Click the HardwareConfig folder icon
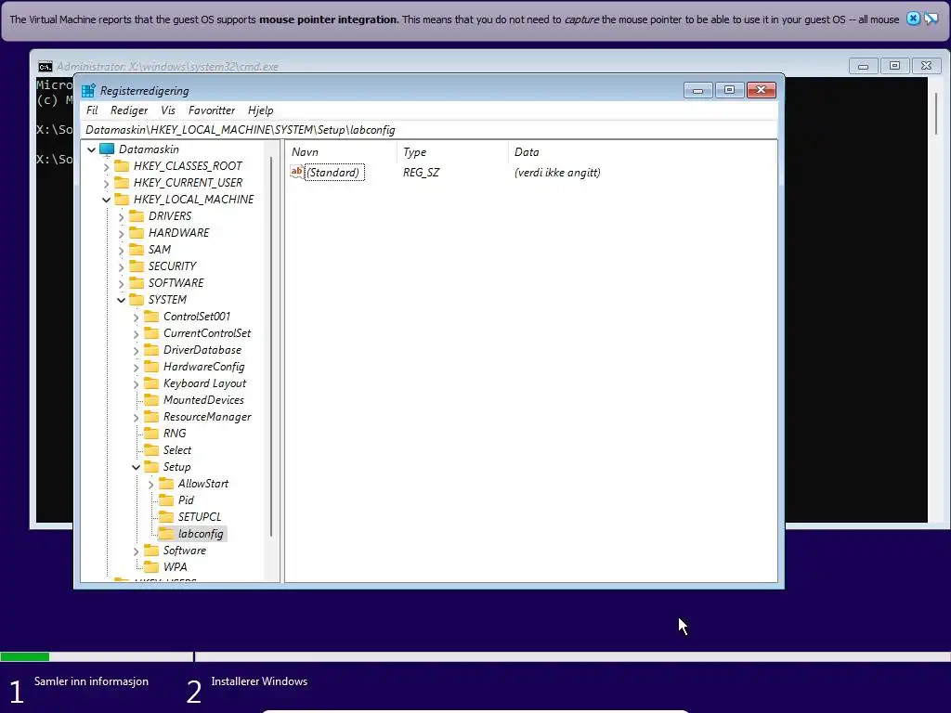951x713 pixels. [x=151, y=366]
